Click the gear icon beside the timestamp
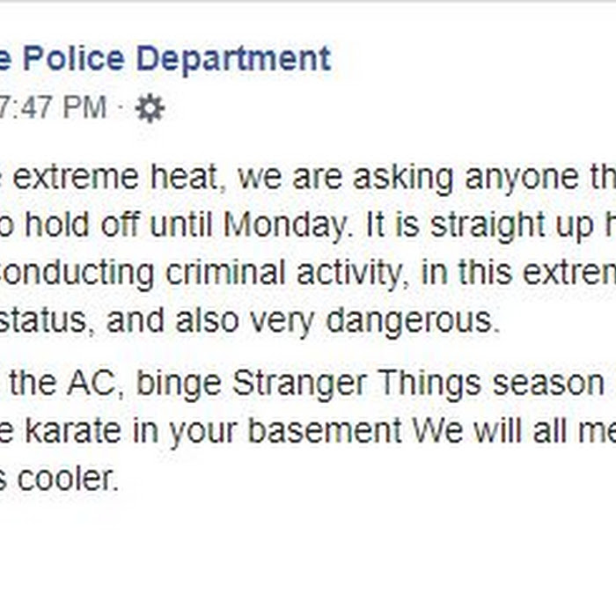 (x=150, y=108)
